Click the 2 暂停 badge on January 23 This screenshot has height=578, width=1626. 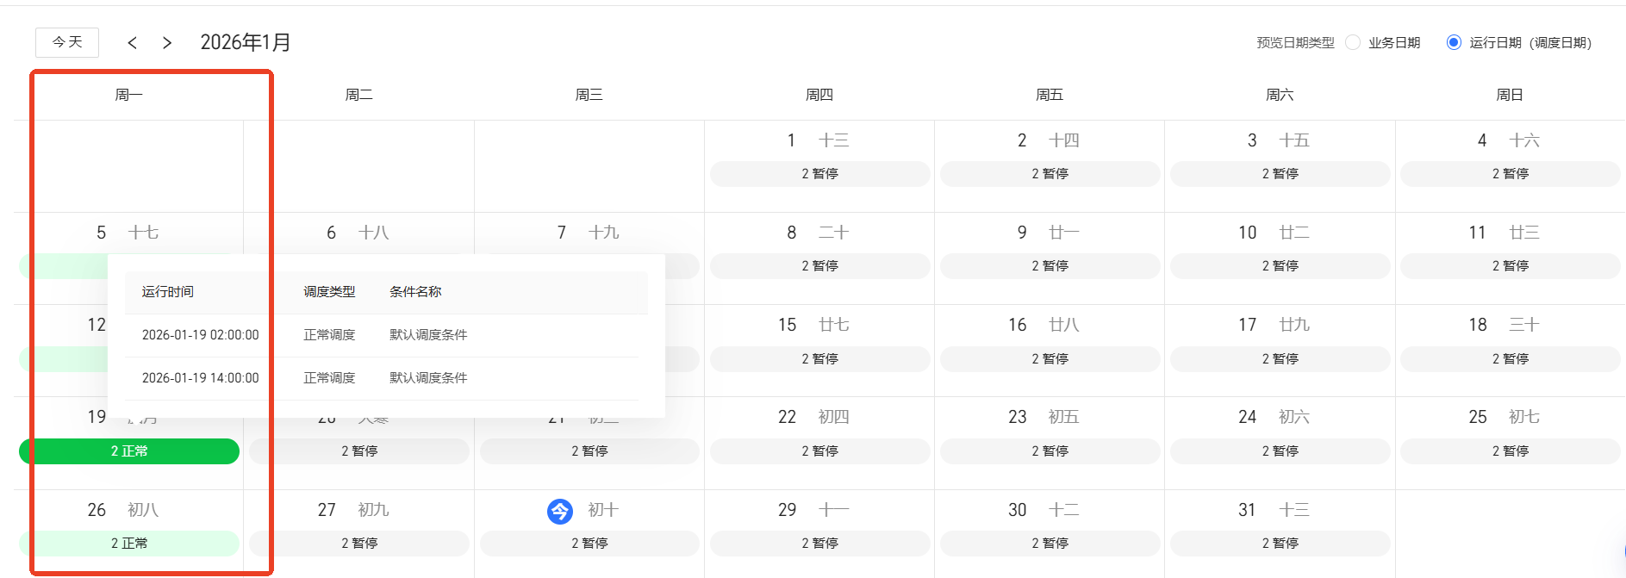[1050, 451]
